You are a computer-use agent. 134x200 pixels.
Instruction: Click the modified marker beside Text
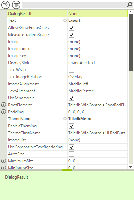pos(65,20)
